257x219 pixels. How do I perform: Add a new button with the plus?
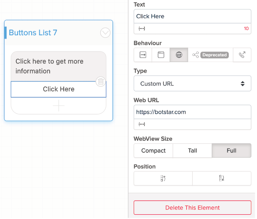click(59, 106)
